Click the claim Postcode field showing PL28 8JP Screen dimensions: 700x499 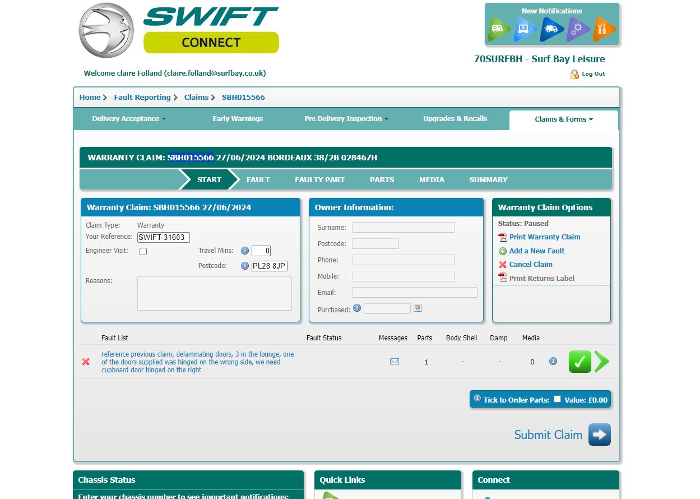(270, 266)
